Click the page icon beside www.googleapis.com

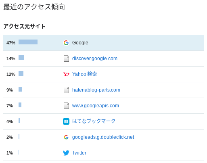pyautogui.click(x=66, y=106)
